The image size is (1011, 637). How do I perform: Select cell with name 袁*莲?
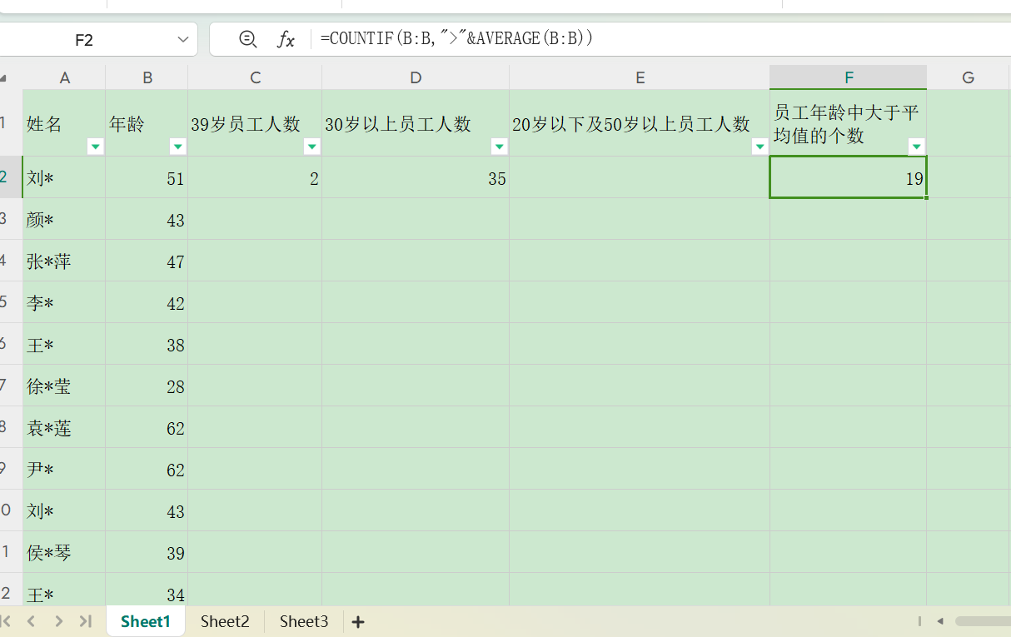coord(64,427)
